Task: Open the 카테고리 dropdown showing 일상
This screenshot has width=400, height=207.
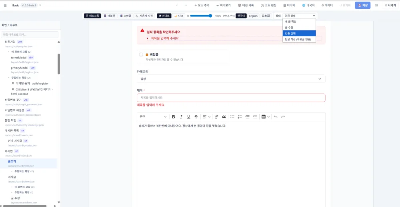Action: click(231, 79)
